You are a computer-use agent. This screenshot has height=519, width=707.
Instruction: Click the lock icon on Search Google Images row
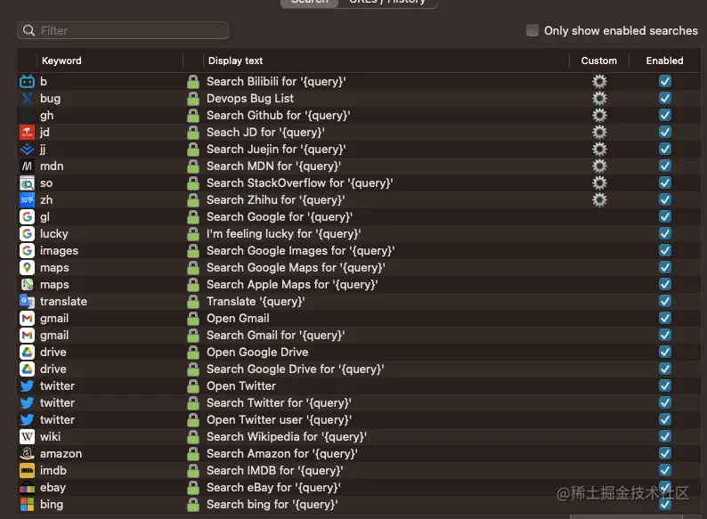pos(193,251)
